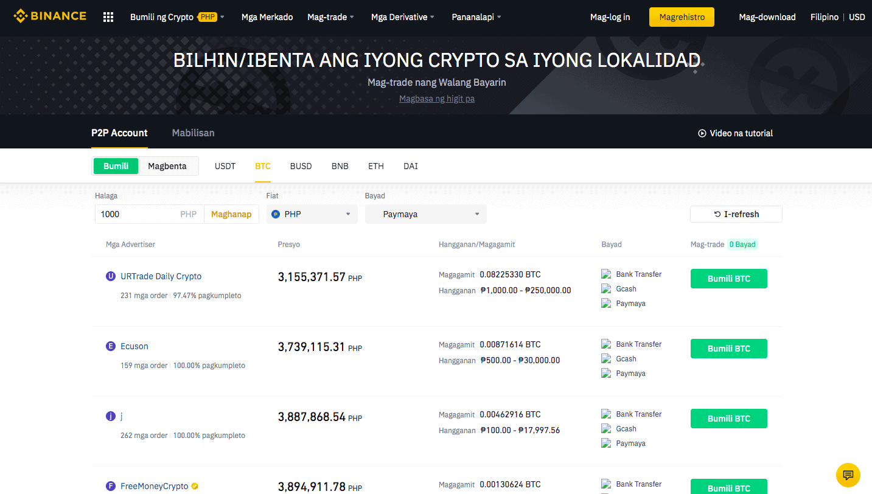The image size is (872, 494).
Task: Click Bank Transfer icon in j's row
Action: 606,414
